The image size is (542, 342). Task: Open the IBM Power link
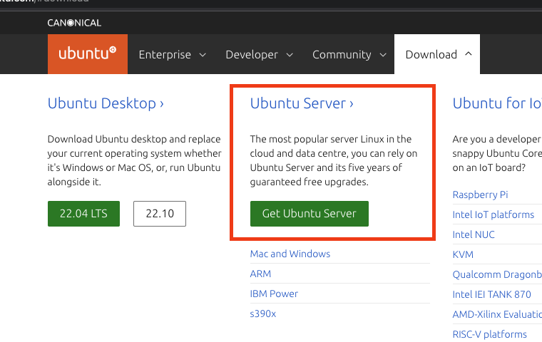pyautogui.click(x=274, y=294)
